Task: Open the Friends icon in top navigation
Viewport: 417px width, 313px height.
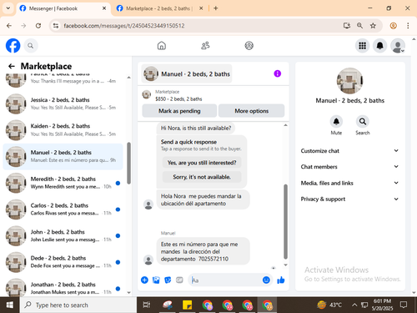Action: click(x=205, y=46)
